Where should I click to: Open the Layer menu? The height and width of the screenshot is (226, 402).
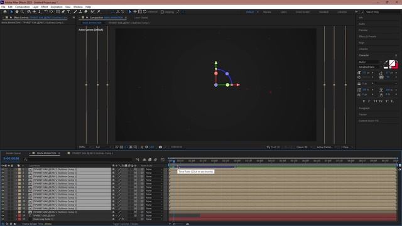[x=35, y=7]
